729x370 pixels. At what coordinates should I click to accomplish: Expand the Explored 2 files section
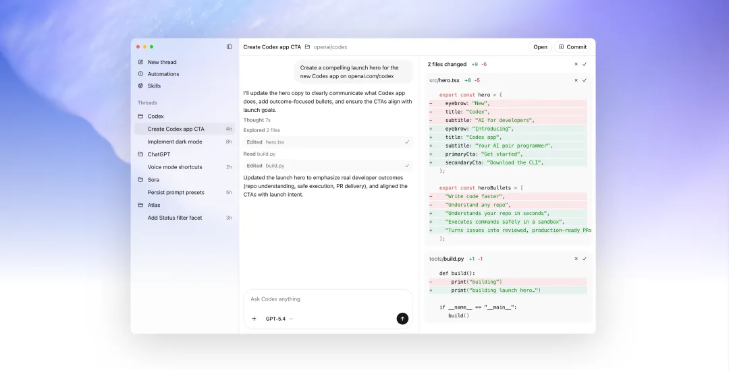point(262,130)
